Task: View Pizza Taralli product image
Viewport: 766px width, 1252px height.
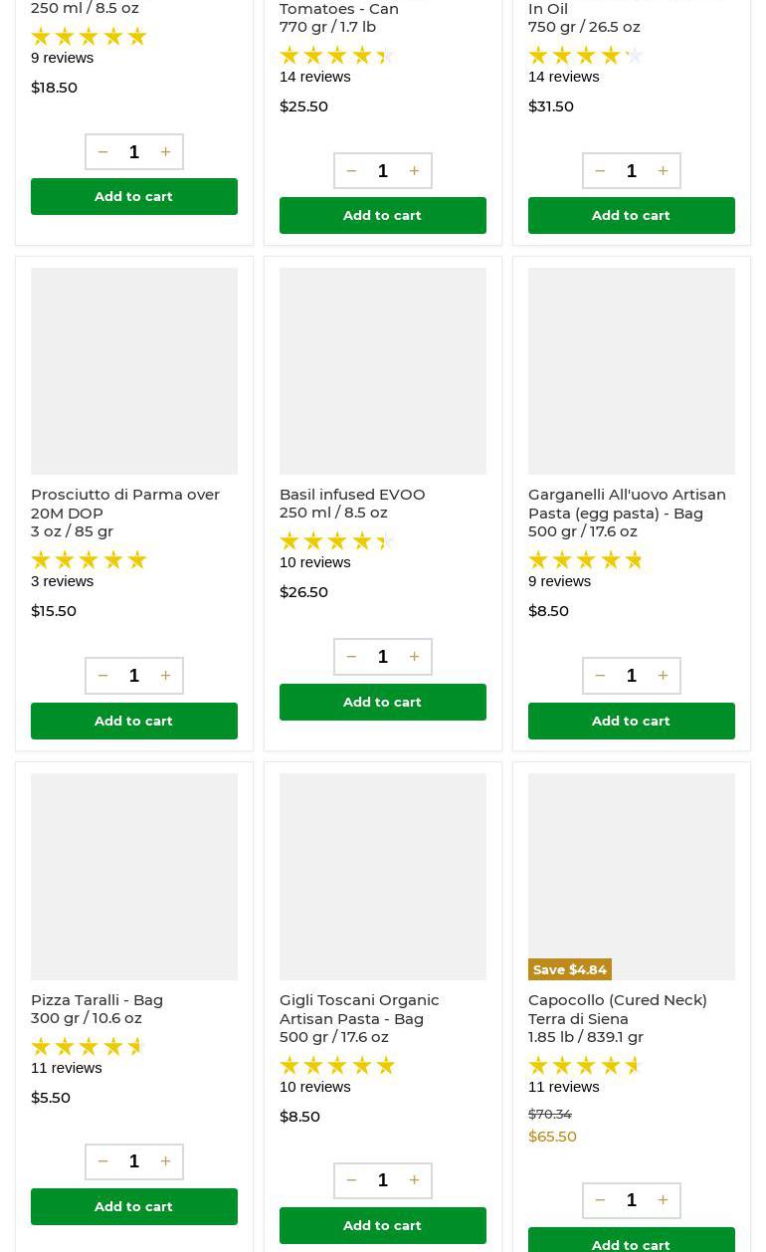Action: (x=134, y=877)
